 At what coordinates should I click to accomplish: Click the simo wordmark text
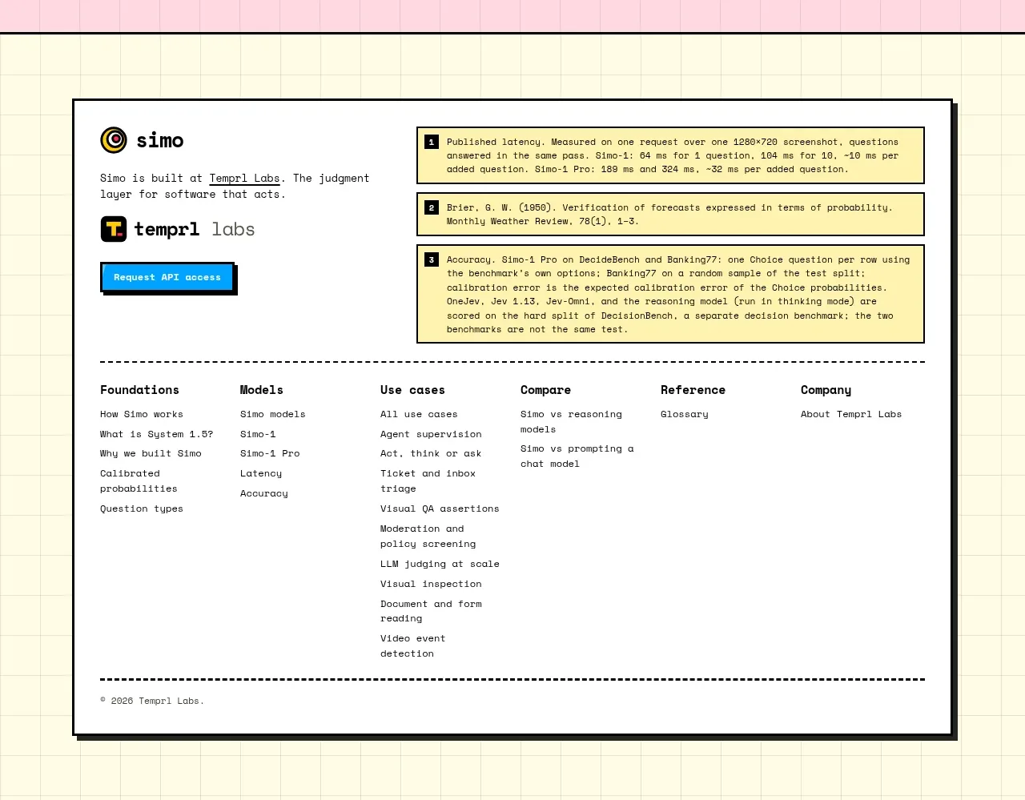pos(160,140)
